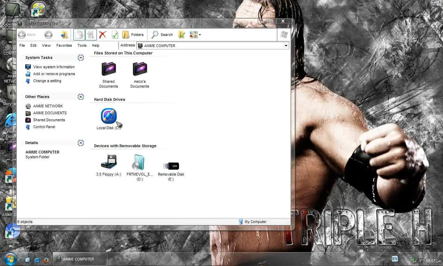
Task: Collapse the Details panel
Action: point(81,143)
